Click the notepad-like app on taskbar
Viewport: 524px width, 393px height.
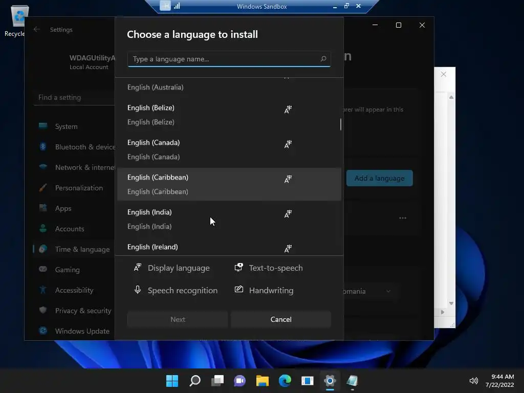(352, 381)
